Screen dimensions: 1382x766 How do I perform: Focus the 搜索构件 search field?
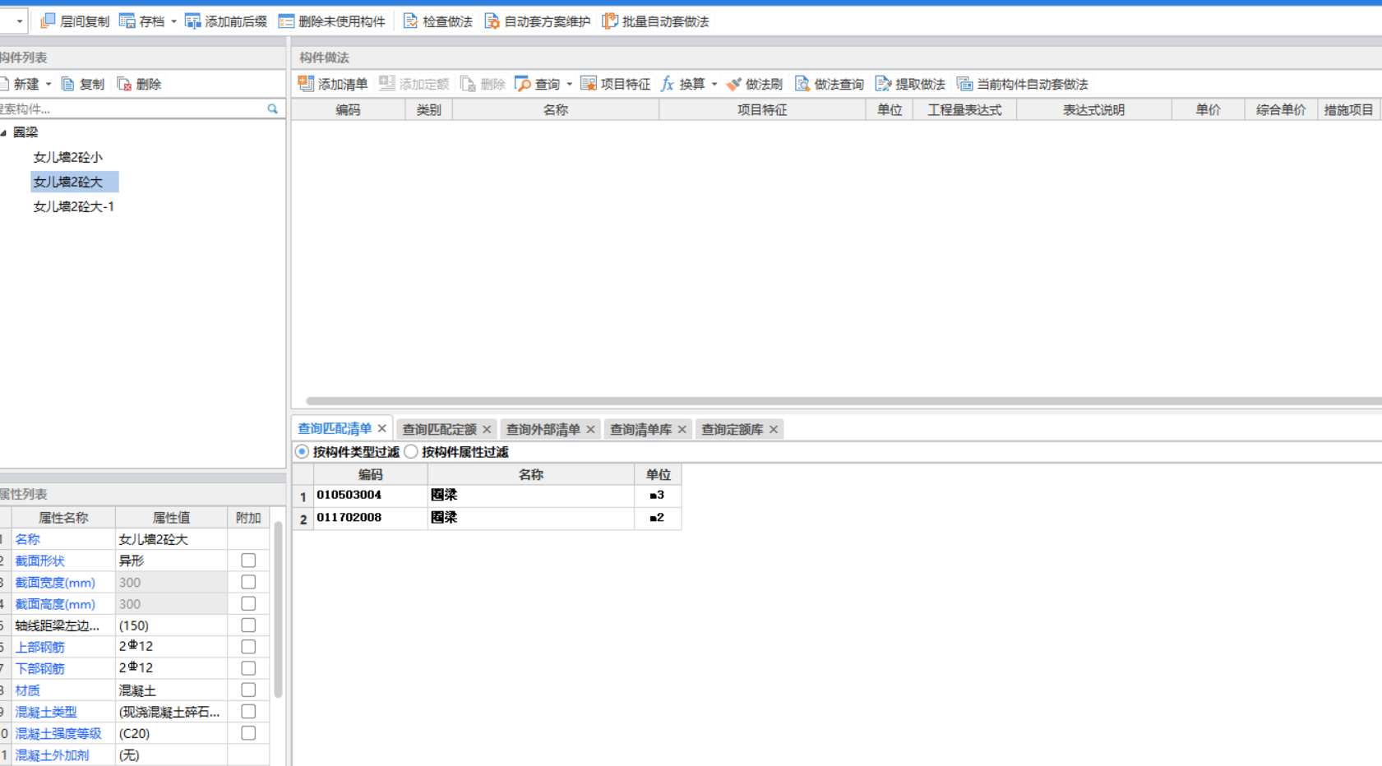point(132,108)
